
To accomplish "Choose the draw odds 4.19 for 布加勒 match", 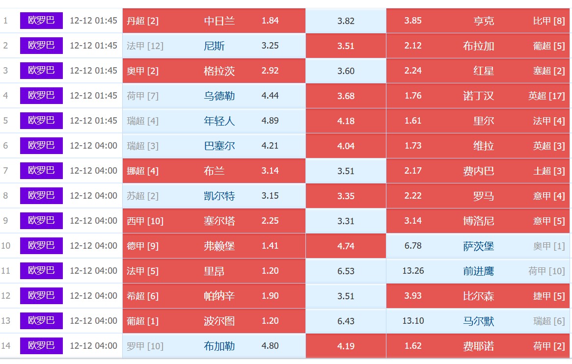I will [346, 346].
